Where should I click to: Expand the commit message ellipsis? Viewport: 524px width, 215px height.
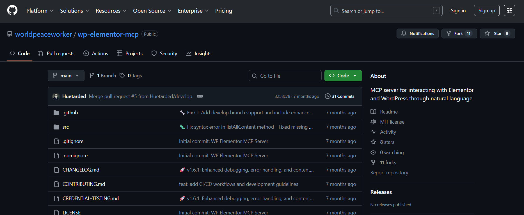(200, 96)
